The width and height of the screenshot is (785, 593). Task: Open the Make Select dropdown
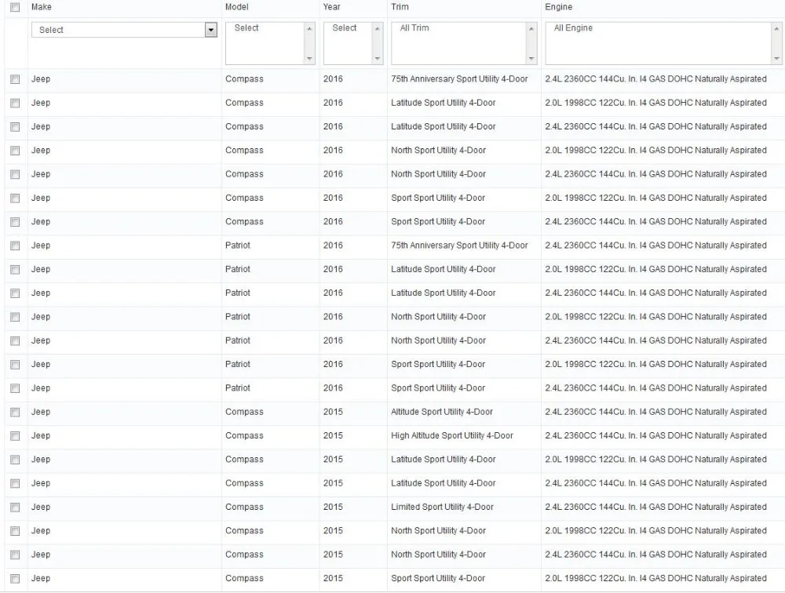coord(124,30)
